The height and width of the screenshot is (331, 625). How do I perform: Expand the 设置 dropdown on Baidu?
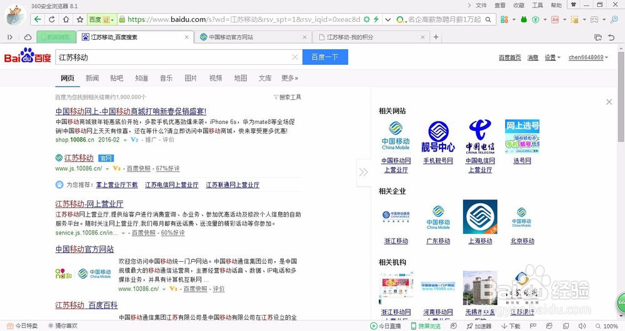tap(552, 57)
